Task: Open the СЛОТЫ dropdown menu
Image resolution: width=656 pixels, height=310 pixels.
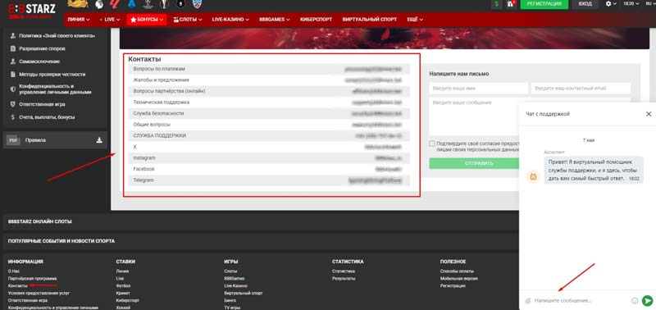Action: (188, 19)
